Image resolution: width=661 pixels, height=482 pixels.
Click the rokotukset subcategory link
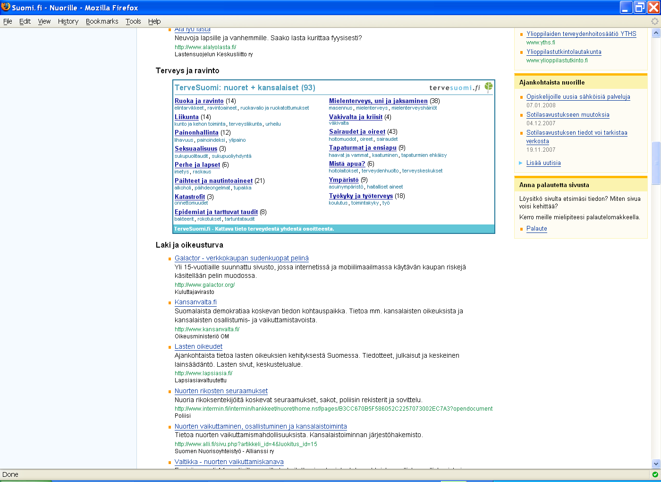coord(209,219)
